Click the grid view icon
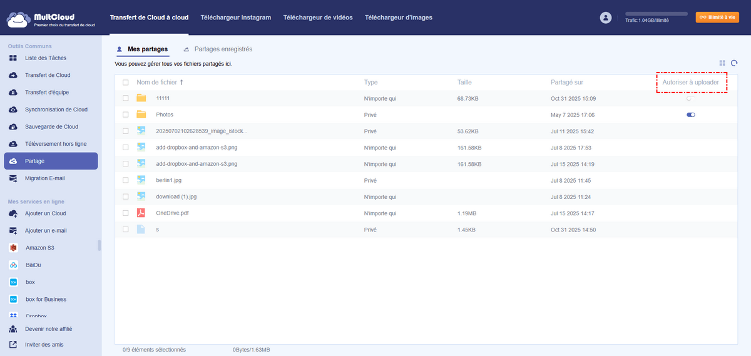The image size is (751, 356). (722, 63)
